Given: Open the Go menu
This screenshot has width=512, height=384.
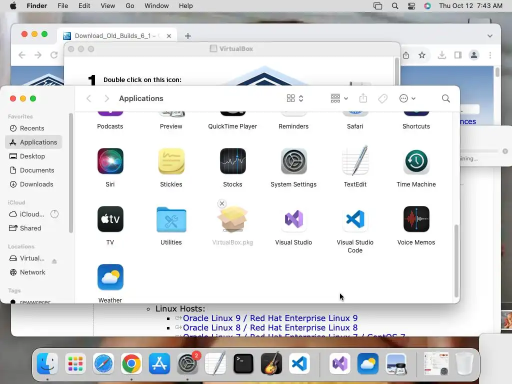Looking at the screenshot, I should click(130, 5).
